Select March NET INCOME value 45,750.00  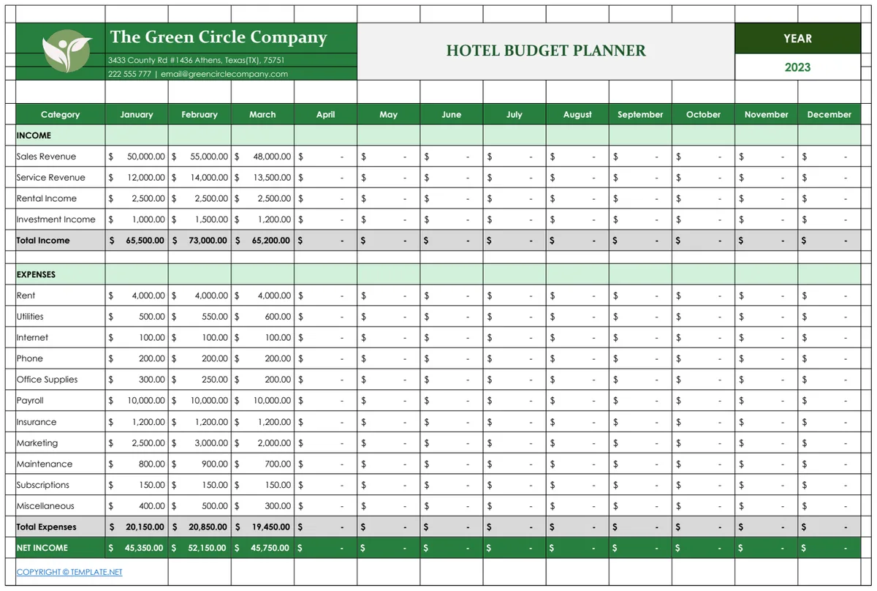point(262,548)
